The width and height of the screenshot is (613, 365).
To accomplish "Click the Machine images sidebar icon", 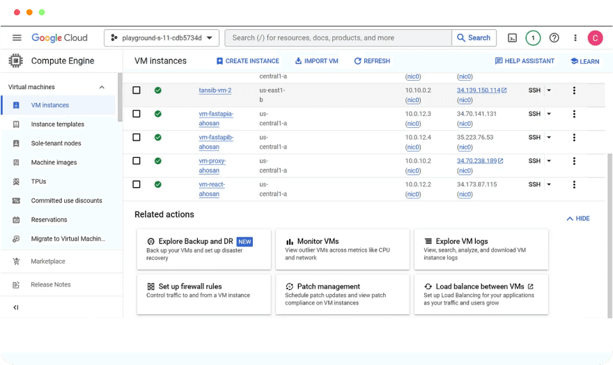I will tap(16, 163).
